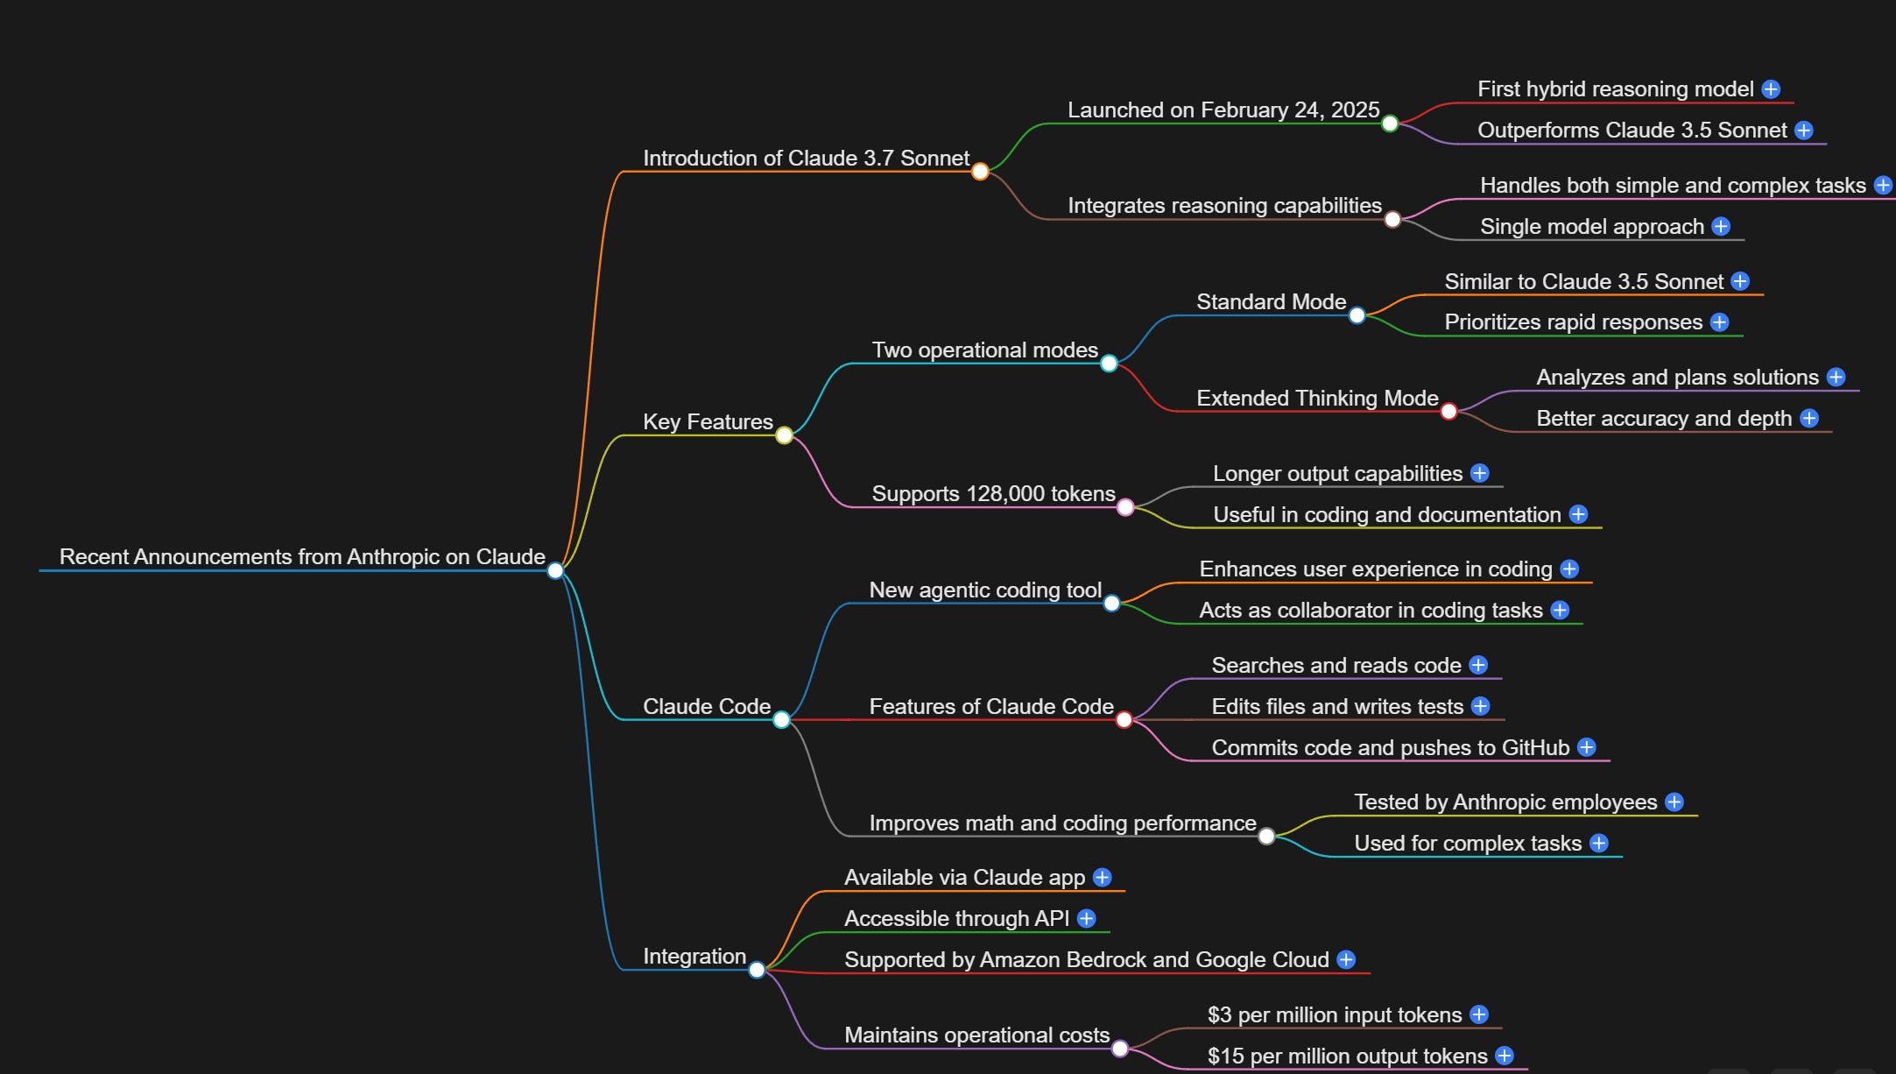Expand plus beside $3 per million input tokens

[1479, 1014]
